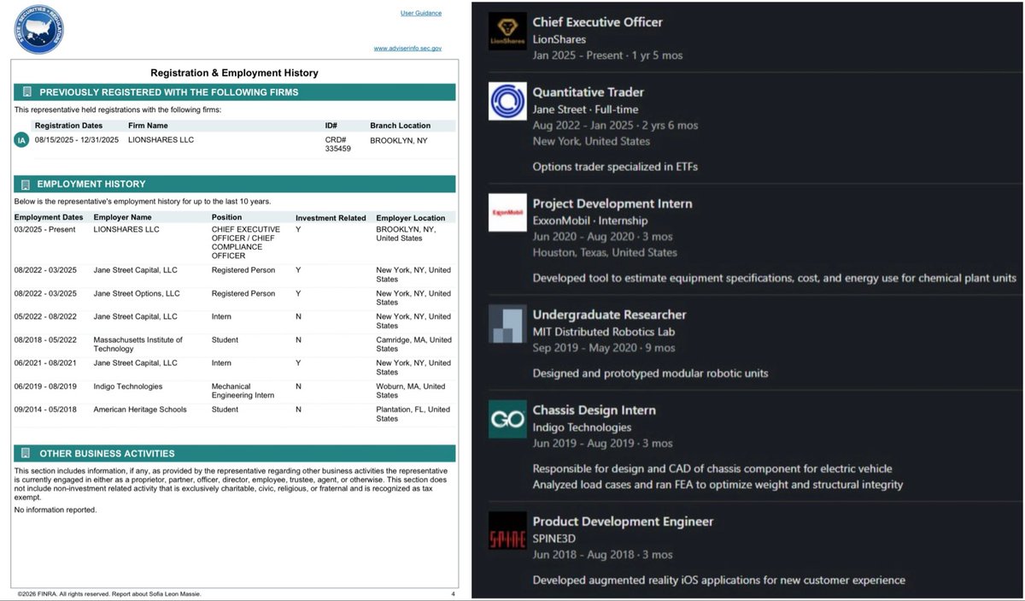Click registration dates '08/15/2025 - 12/31/2025'
1025x601 pixels.
pyautogui.click(x=75, y=140)
